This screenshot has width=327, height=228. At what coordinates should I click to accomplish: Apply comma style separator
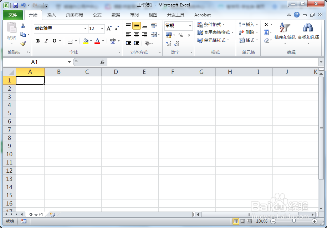189,35
